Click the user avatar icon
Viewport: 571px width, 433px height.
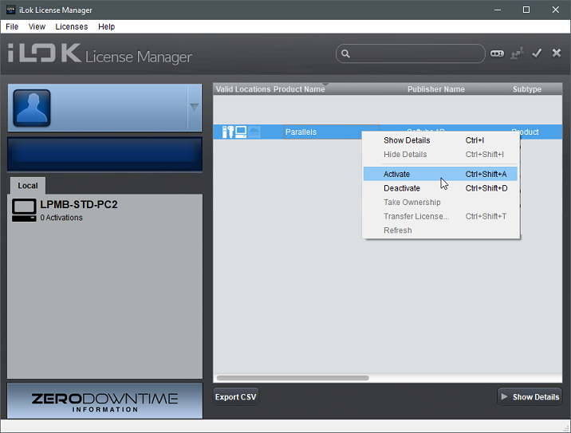tap(32, 108)
